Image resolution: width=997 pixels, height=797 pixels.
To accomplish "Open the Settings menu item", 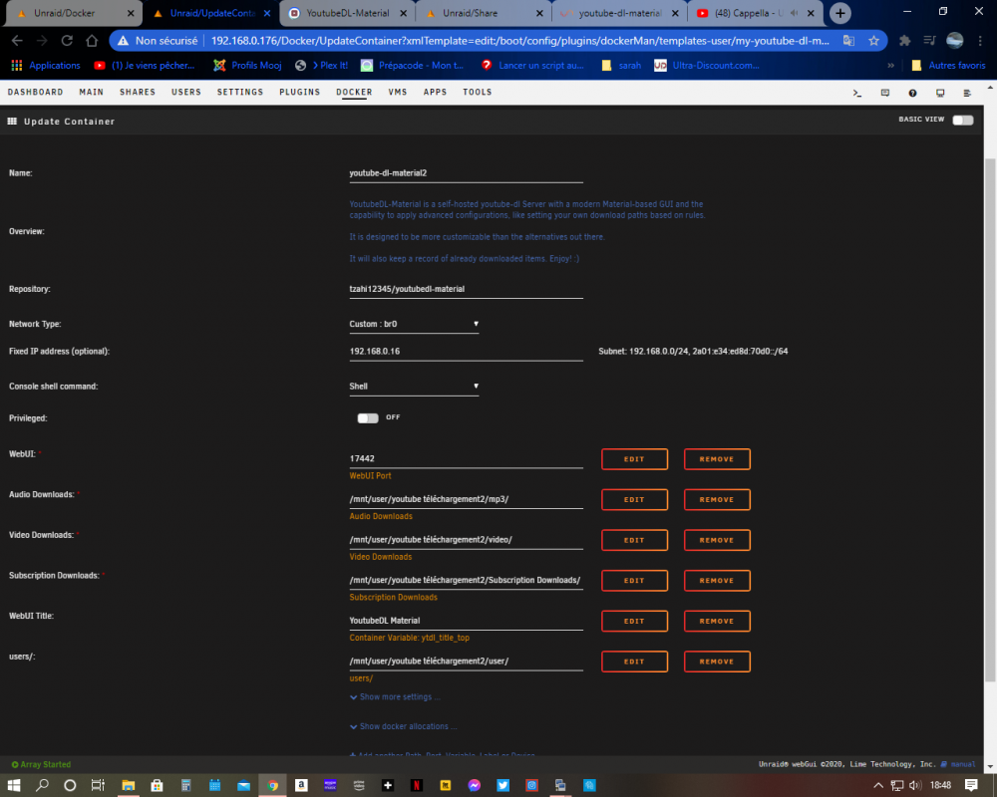I will (x=239, y=93).
